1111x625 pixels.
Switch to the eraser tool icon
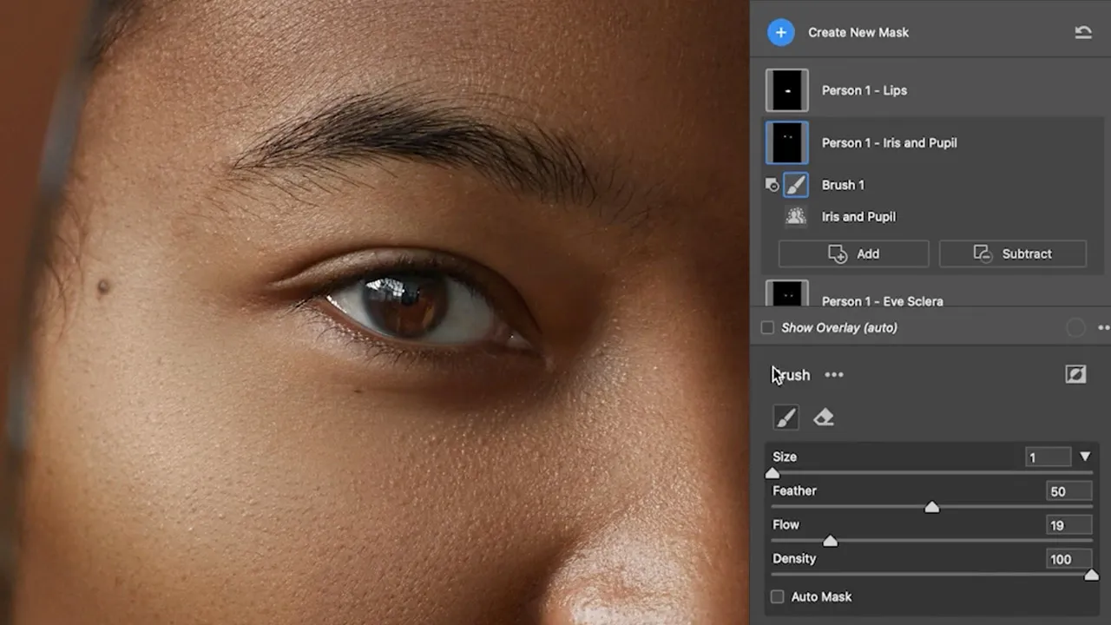tap(824, 418)
